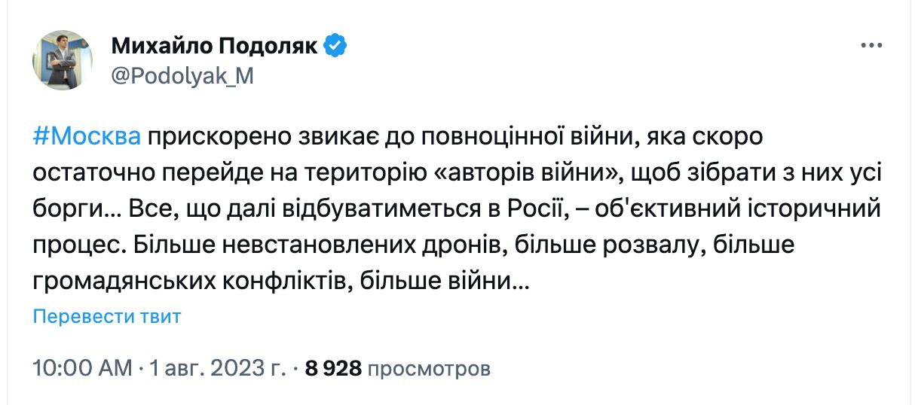The width and height of the screenshot is (915, 405).
Task: Open the three-dot more options menu
Action: 871,46
